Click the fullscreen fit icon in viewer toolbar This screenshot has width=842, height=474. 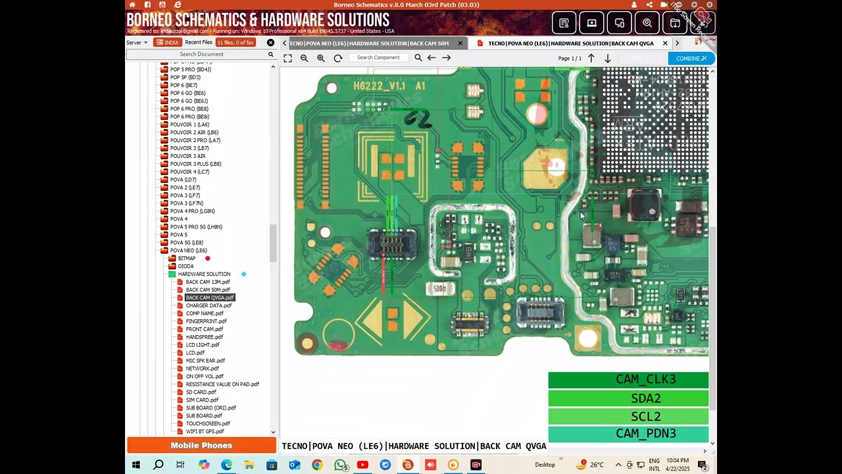(x=287, y=58)
